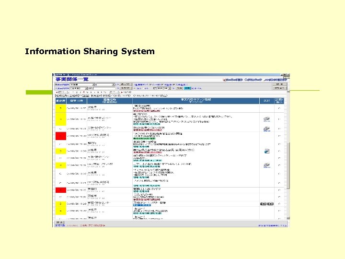The width and height of the screenshot is (345, 259).
Task: Click the upper red importance cell
Action: [x=61, y=136]
